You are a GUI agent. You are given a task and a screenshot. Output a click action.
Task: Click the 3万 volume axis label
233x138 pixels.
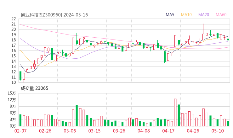[13, 119]
